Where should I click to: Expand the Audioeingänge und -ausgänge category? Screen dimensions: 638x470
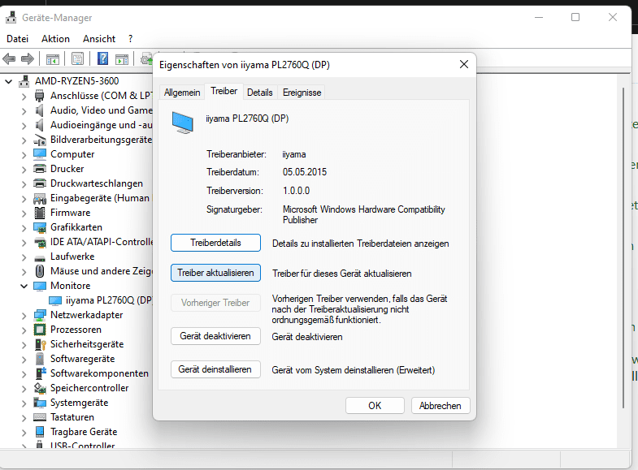pos(24,126)
